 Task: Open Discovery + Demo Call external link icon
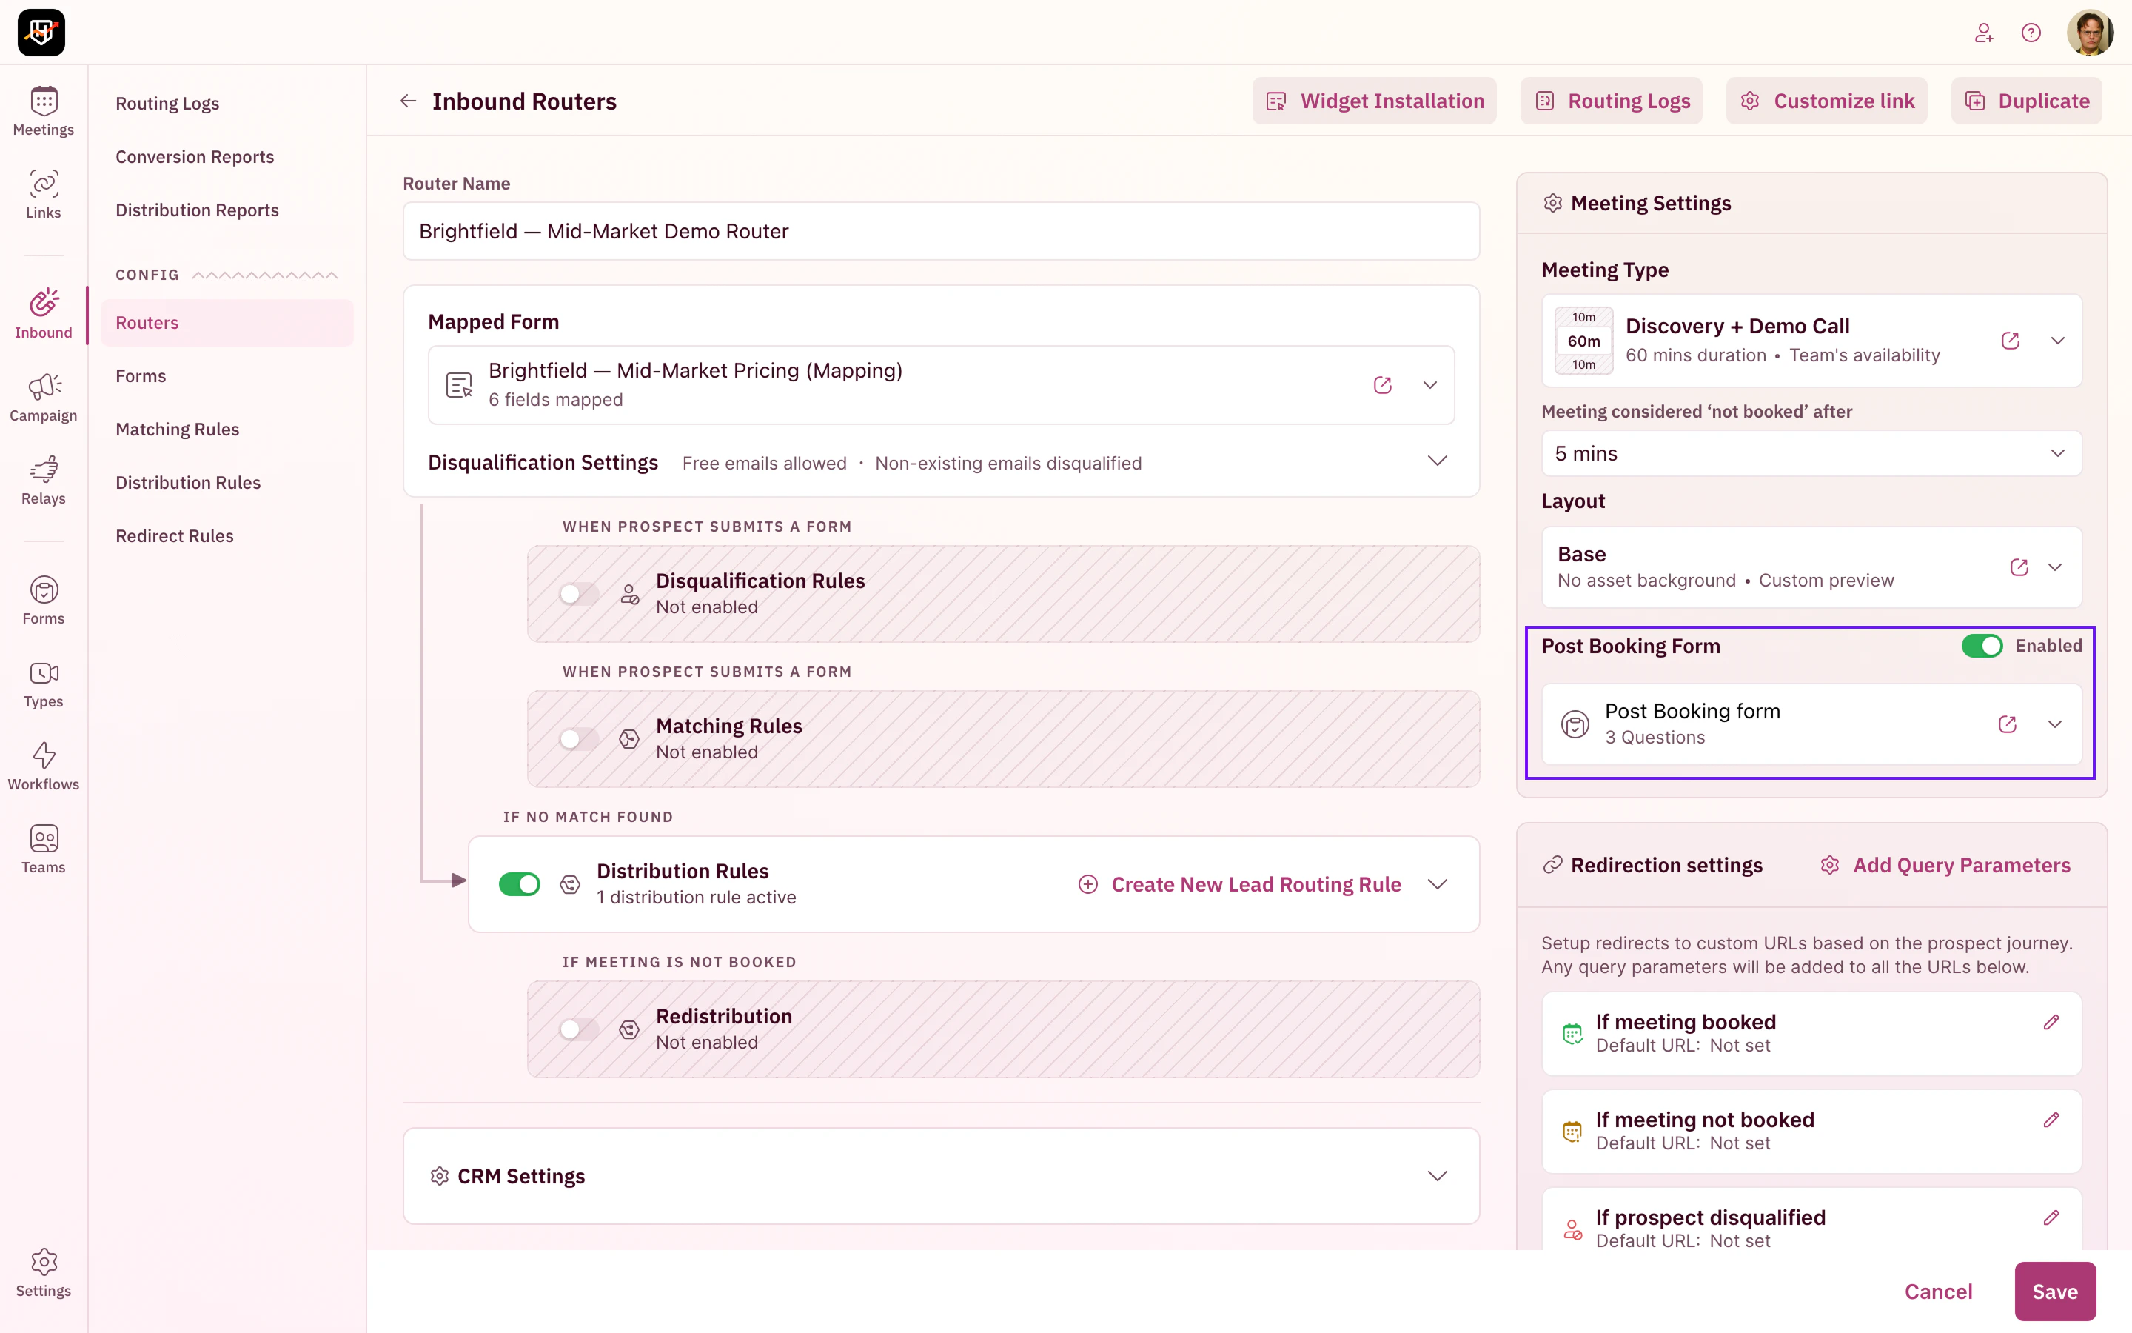pos(2011,341)
